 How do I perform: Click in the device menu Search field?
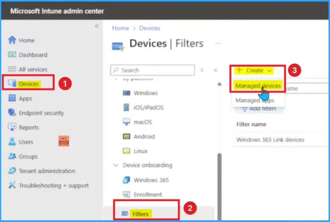(152, 70)
